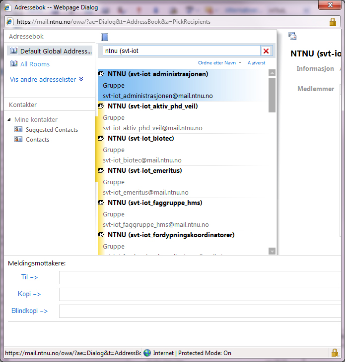Select NTNU (svt-iot_aktiv_phd_veil) entry
The height and width of the screenshot is (362, 345).
(183, 117)
